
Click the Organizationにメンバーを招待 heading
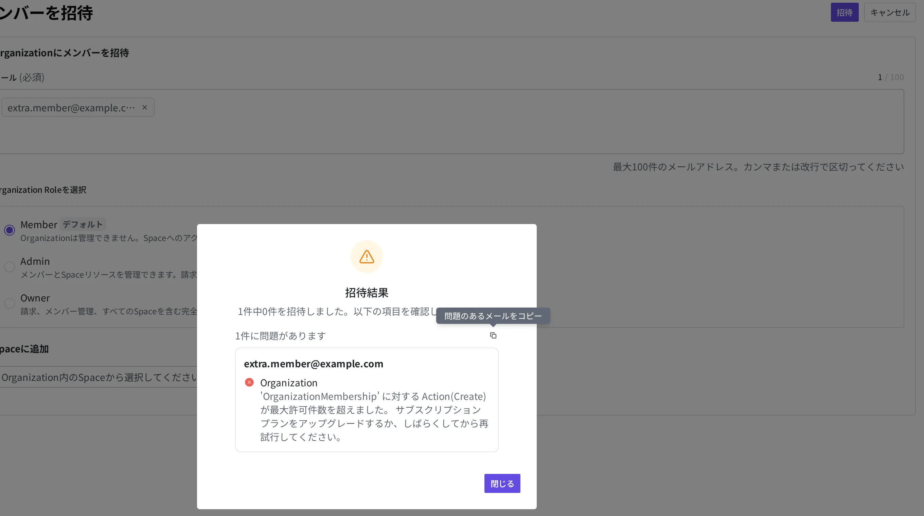click(65, 53)
